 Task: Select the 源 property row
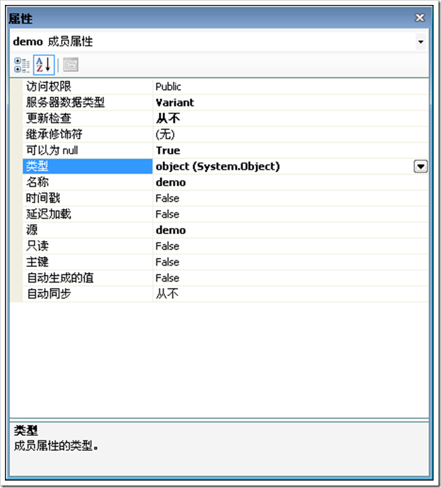(87, 230)
